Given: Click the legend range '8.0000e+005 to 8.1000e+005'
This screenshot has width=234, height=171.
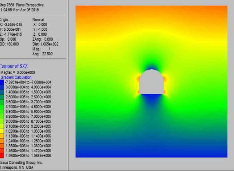Looking at the screenshot, I should [28, 121].
